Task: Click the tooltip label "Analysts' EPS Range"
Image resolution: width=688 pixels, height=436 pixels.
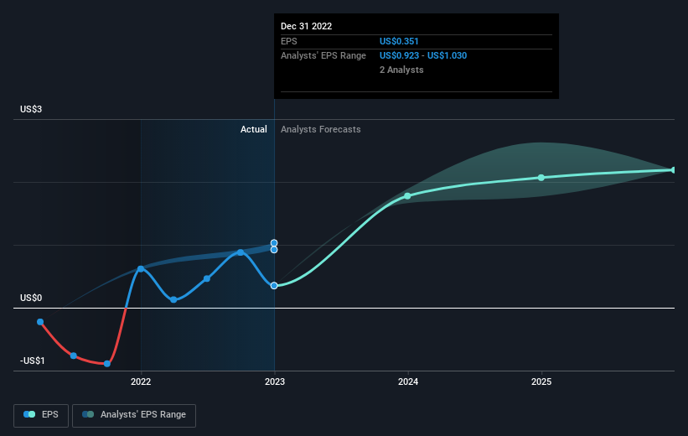Action: [x=323, y=56]
